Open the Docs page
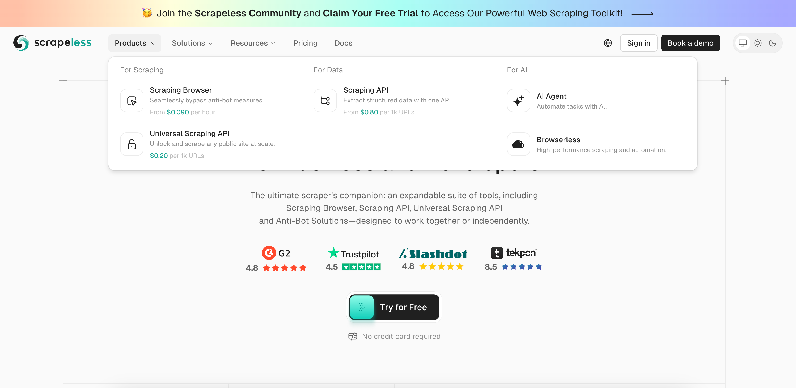The height and width of the screenshot is (388, 796). (x=343, y=43)
